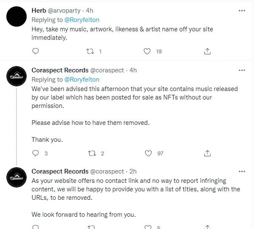The width and height of the screenshot is (254, 229).
Task: Open more options on Coraspect's 2h tweet
Action: pyautogui.click(x=242, y=171)
